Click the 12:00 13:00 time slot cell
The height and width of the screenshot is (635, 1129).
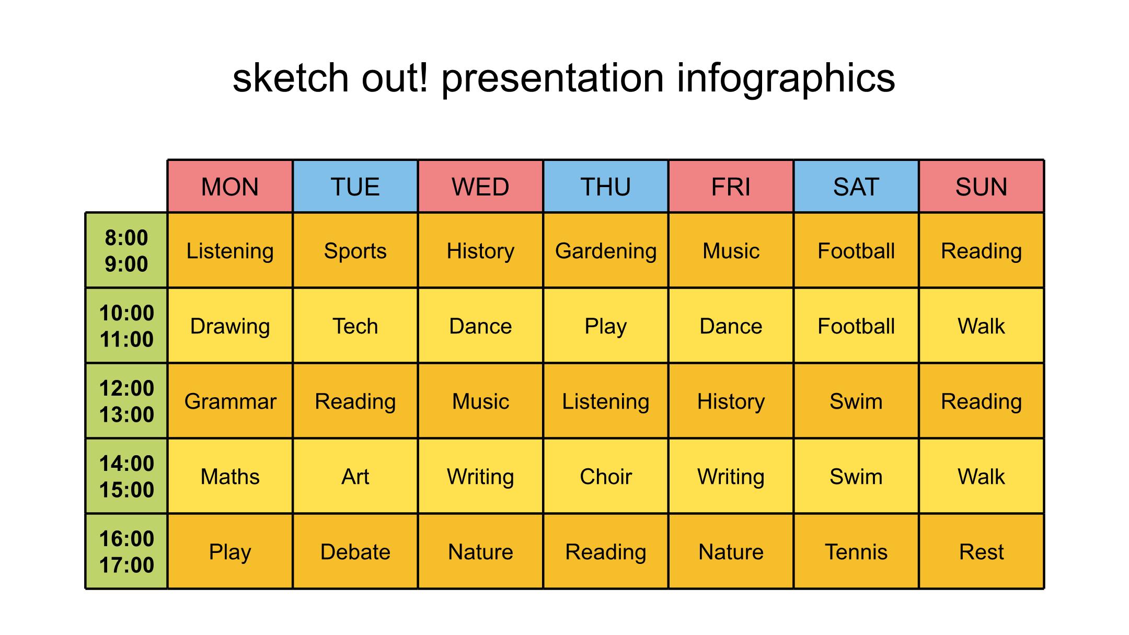(x=126, y=401)
